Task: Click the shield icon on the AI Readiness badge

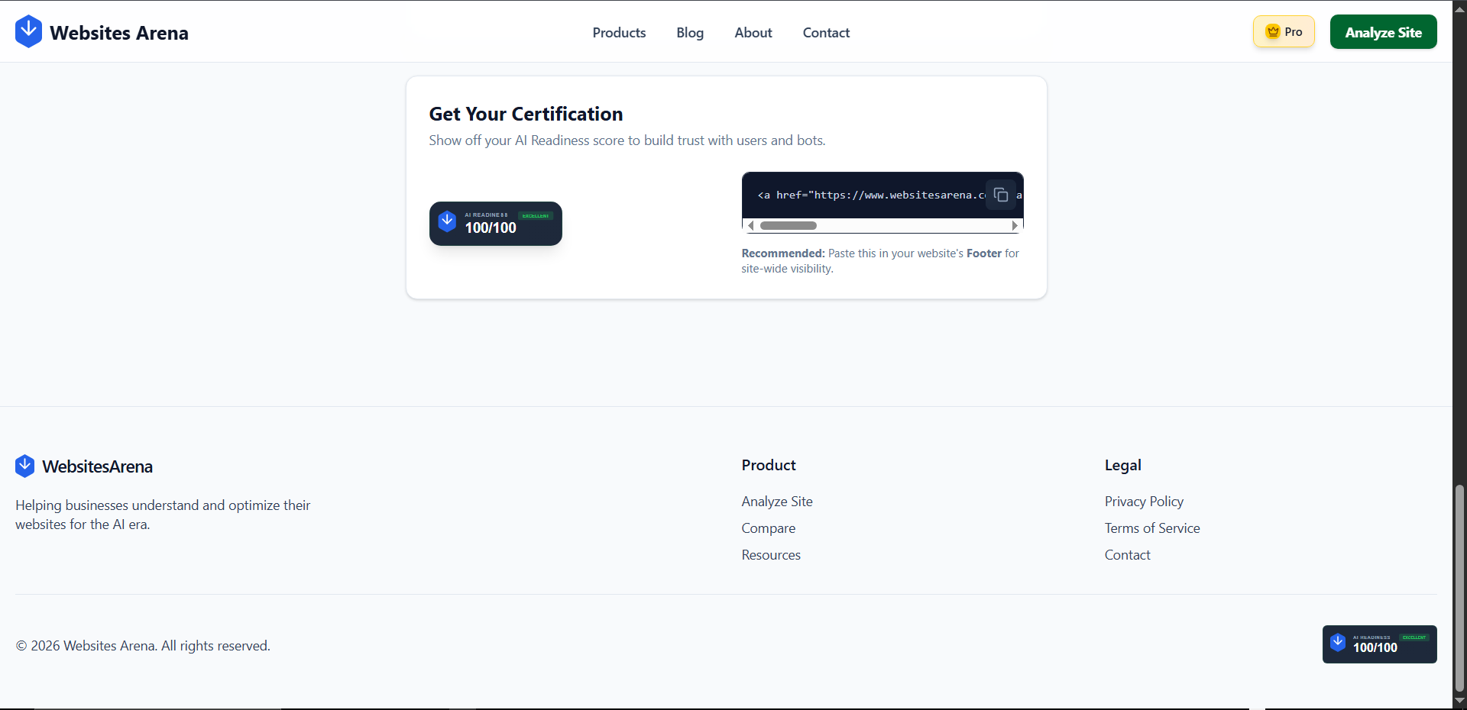Action: pyautogui.click(x=447, y=221)
